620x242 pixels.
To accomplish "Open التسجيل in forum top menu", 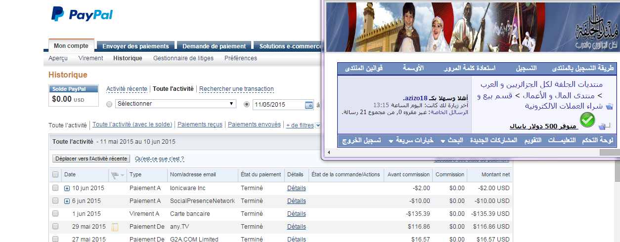I will (528, 68).
